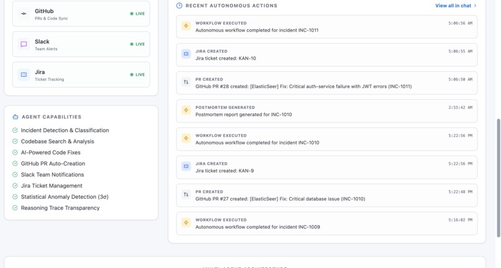The image size is (501, 268).
Task: Click the Slack chat bubble icon
Action: point(24,44)
